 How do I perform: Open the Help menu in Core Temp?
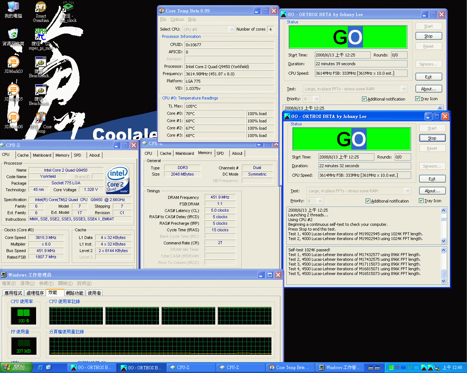192,19
